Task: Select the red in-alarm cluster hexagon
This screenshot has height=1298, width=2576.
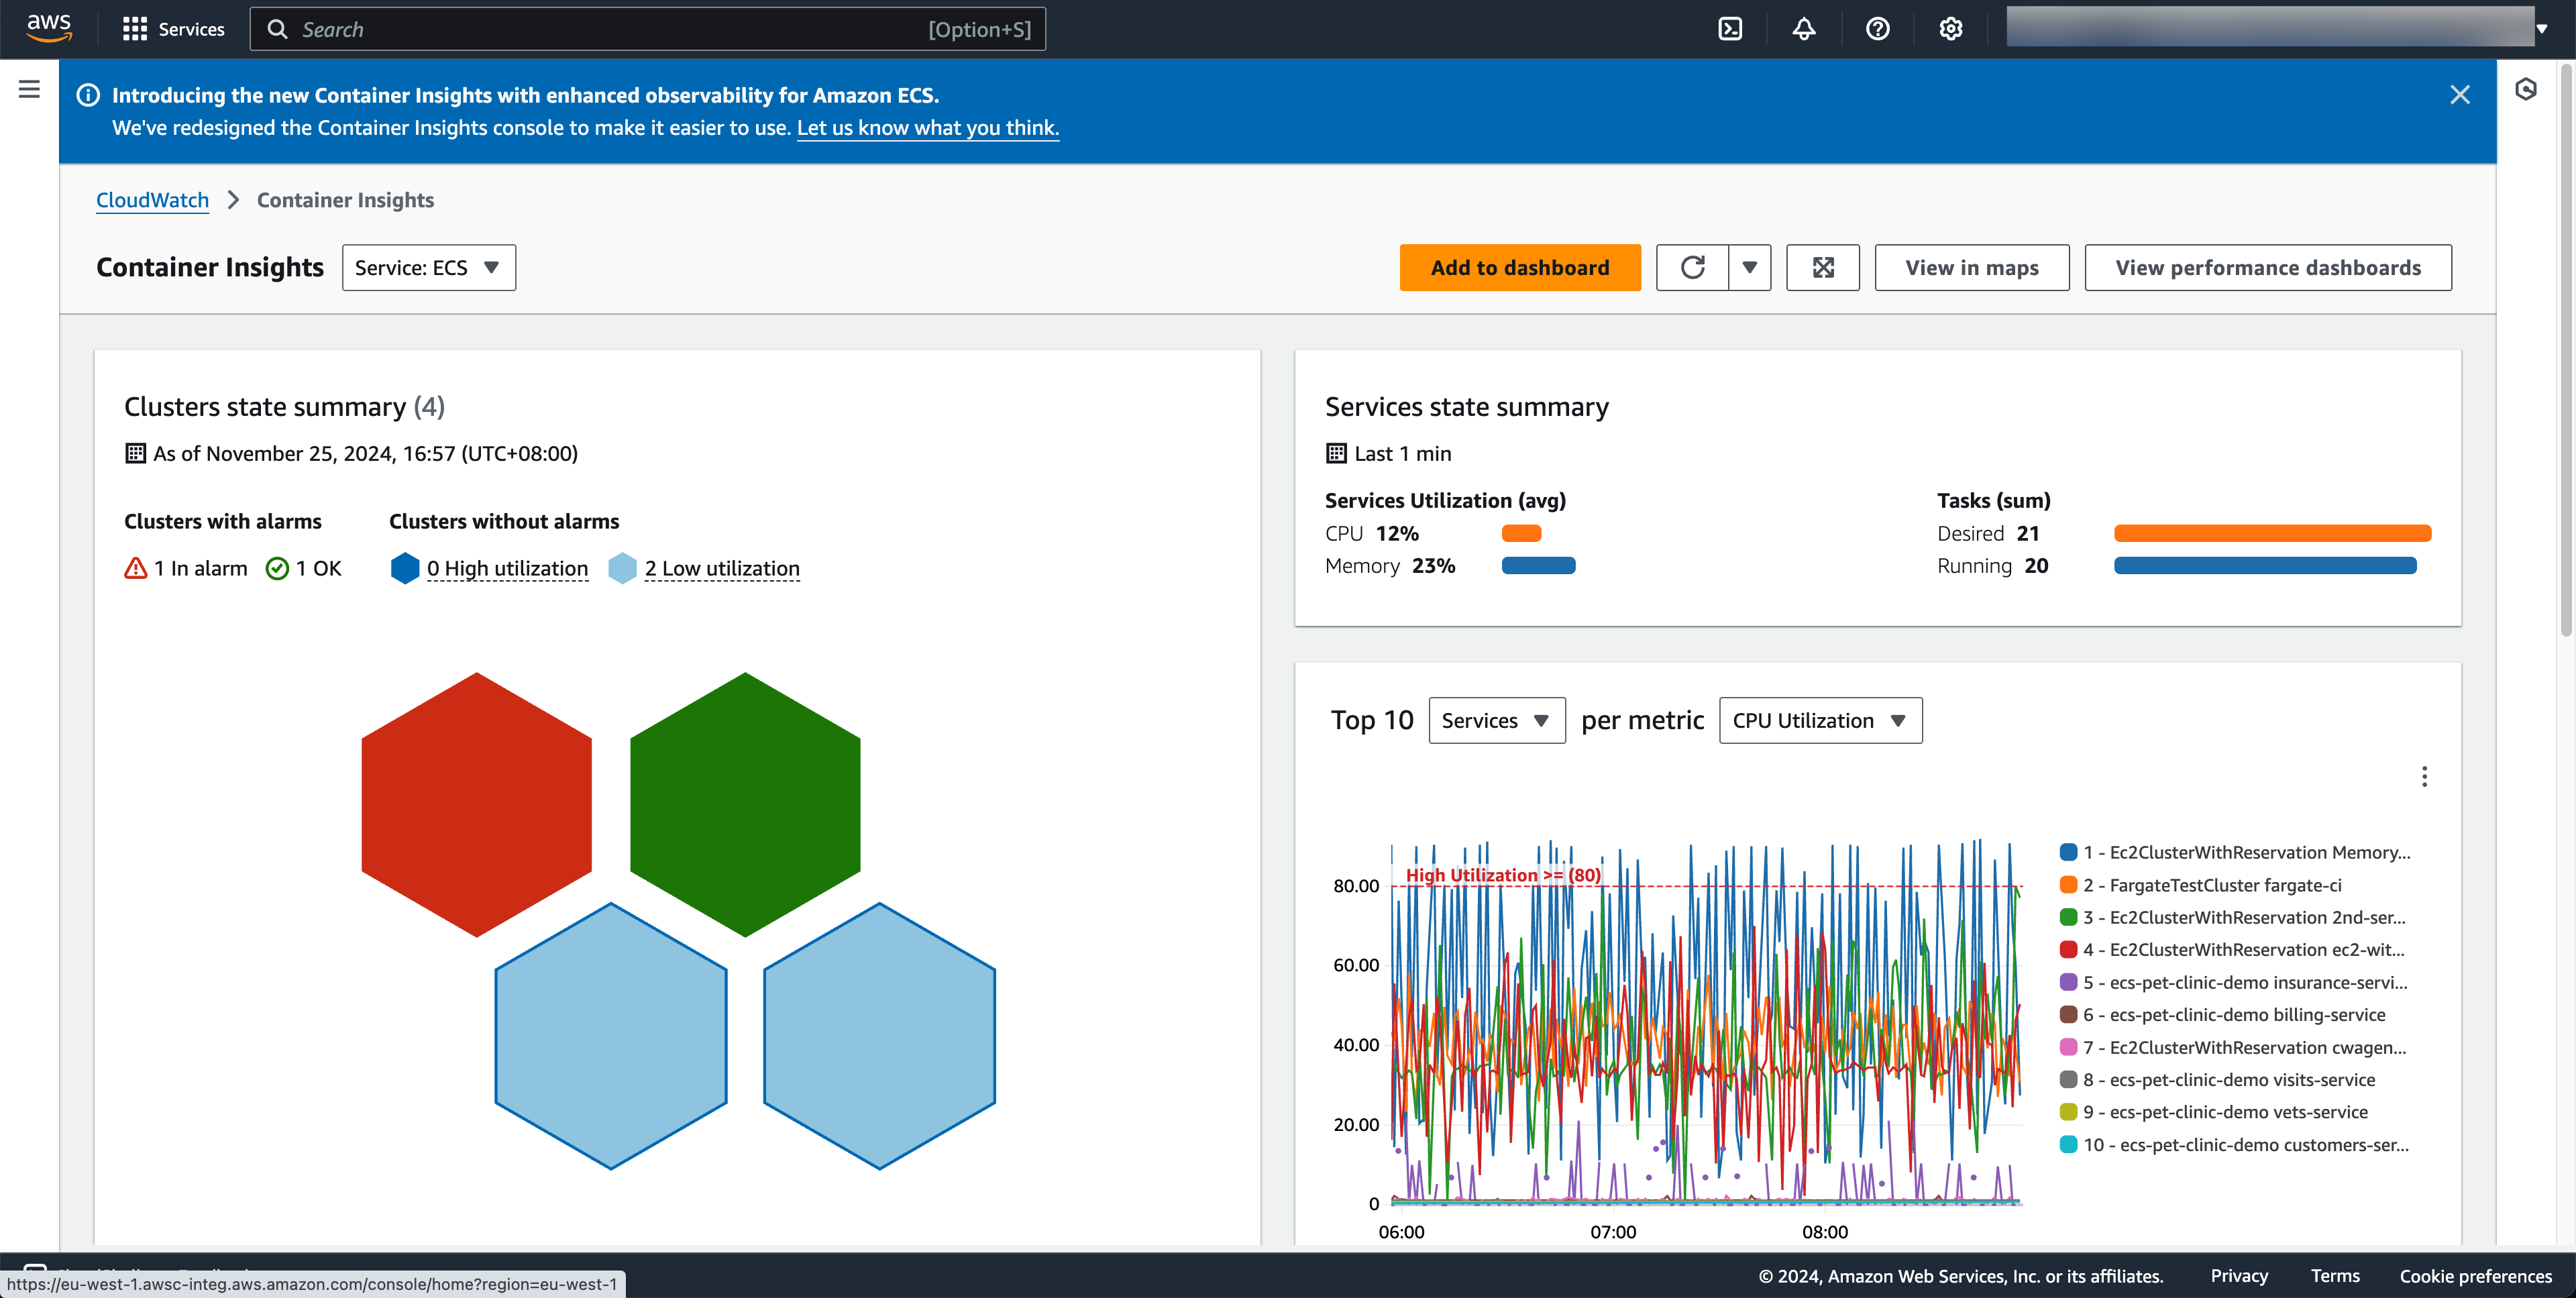Action: pyautogui.click(x=476, y=804)
